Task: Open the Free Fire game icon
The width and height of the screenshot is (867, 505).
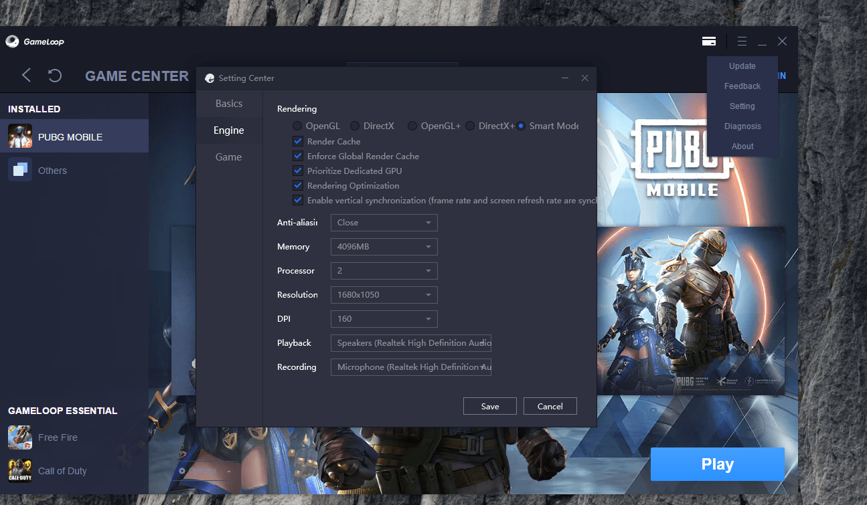Action: 20,437
